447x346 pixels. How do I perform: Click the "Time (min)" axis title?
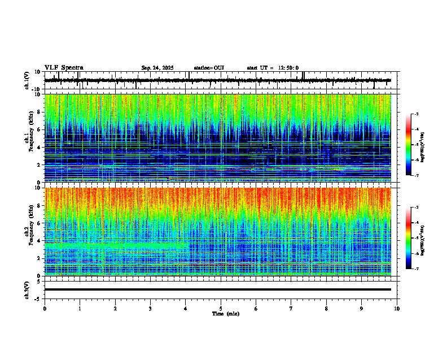pos(226,314)
